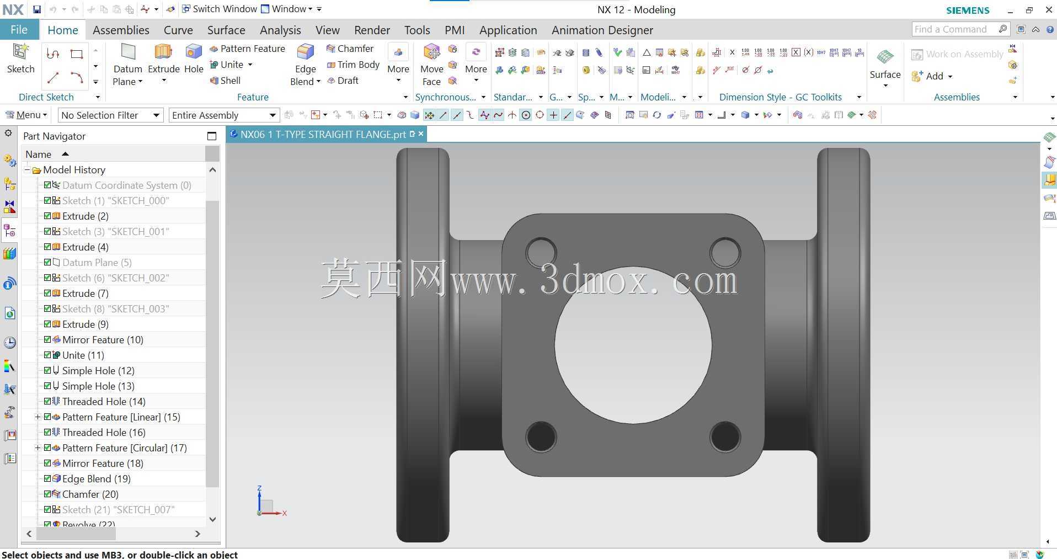This screenshot has height=559, width=1057.
Task: Open the Part Navigator sidebar tab
Action: (x=10, y=231)
